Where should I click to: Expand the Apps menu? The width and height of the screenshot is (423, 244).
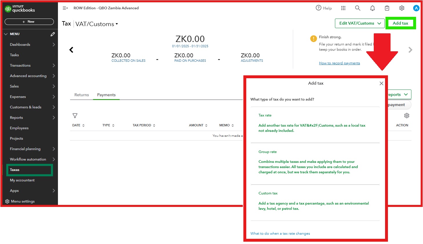(x=54, y=191)
